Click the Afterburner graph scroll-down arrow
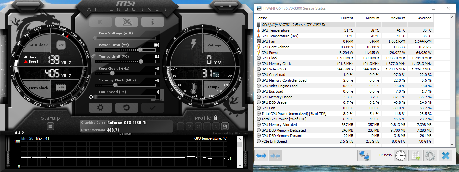 [240, 166]
